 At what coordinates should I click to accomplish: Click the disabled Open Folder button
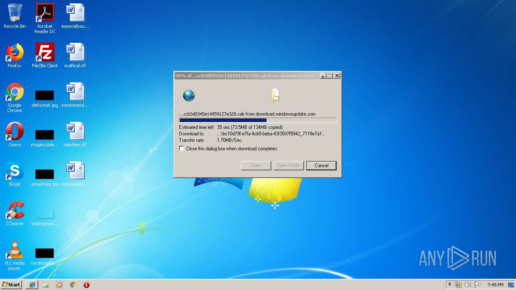click(x=289, y=166)
